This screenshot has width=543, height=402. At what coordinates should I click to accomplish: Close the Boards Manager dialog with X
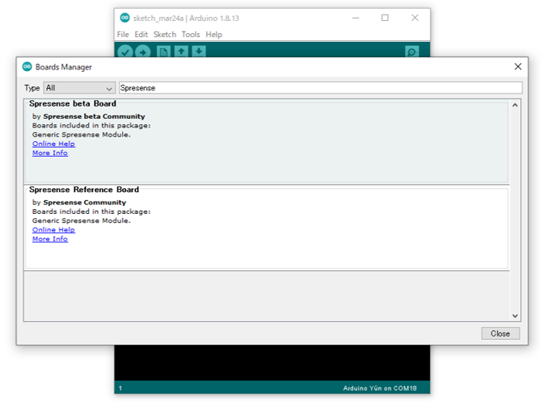tap(518, 67)
